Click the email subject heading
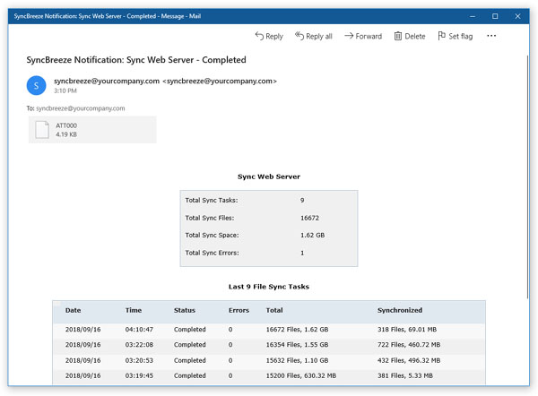Image resolution: width=538 pixels, height=396 pixels. pos(136,60)
